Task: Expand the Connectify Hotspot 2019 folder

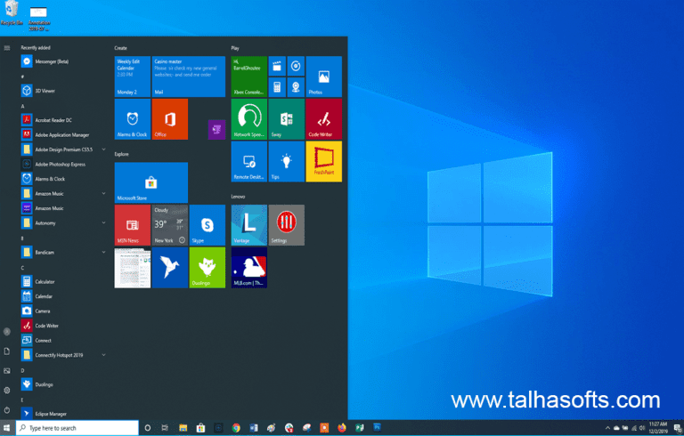Action: pyautogui.click(x=104, y=355)
